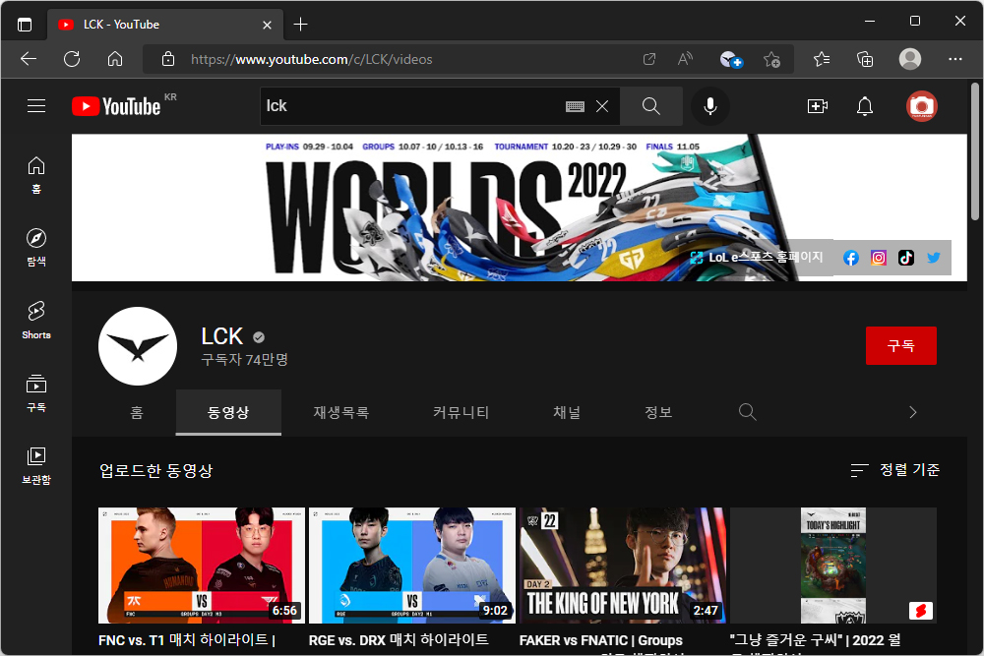Open the RGE vs. DRX 매치 하이라이트 title
The height and width of the screenshot is (656, 984).
(399, 640)
